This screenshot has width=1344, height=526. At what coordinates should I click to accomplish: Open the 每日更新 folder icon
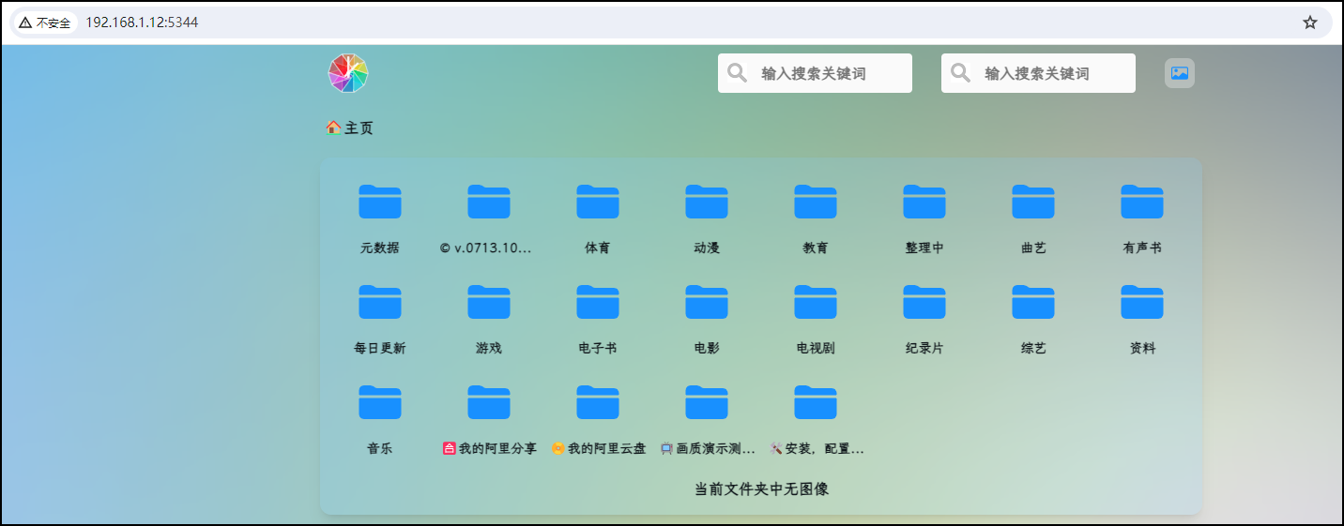pyautogui.click(x=380, y=302)
